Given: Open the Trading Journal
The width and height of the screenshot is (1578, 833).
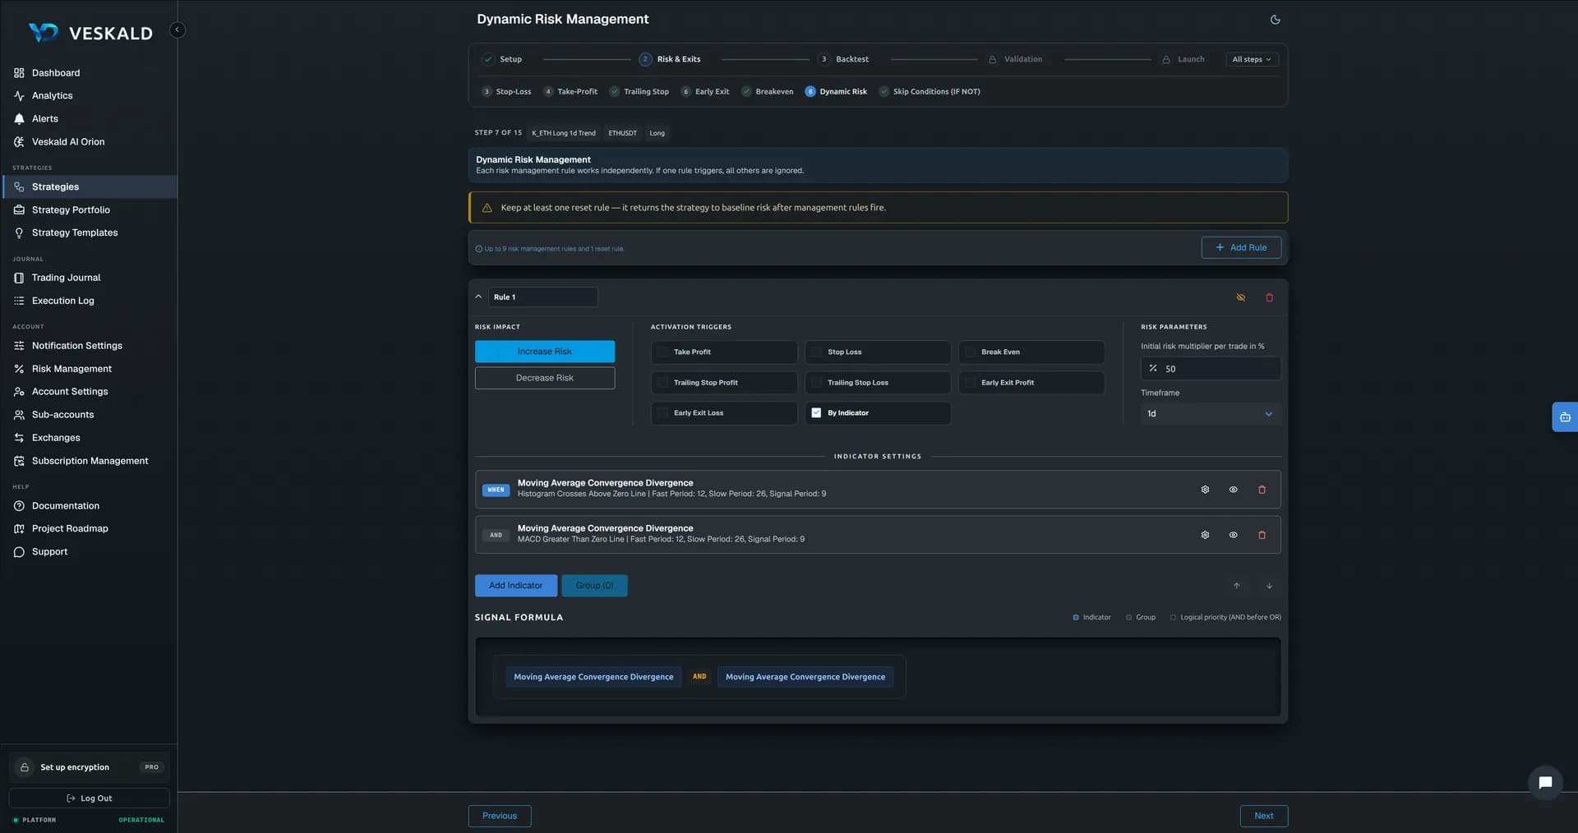Looking at the screenshot, I should pos(89,278).
